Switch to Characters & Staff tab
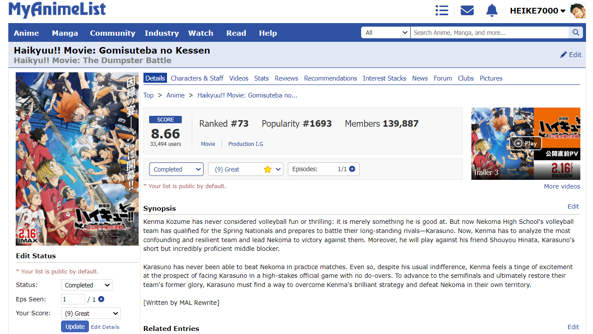Screen dimensions: 593x334 [x=197, y=78]
